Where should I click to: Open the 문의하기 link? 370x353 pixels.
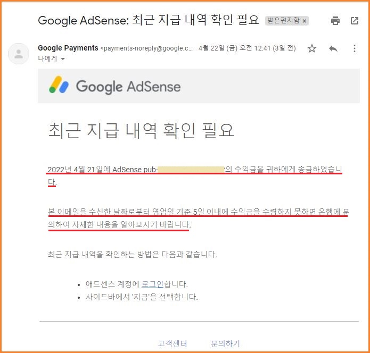click(225, 343)
